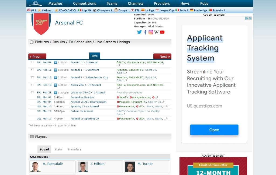Viewport: 276px width, 175px height.
Task: Expand channels for Aston Villa 2 - 4 Arsenal
Action: [x=120, y=87]
